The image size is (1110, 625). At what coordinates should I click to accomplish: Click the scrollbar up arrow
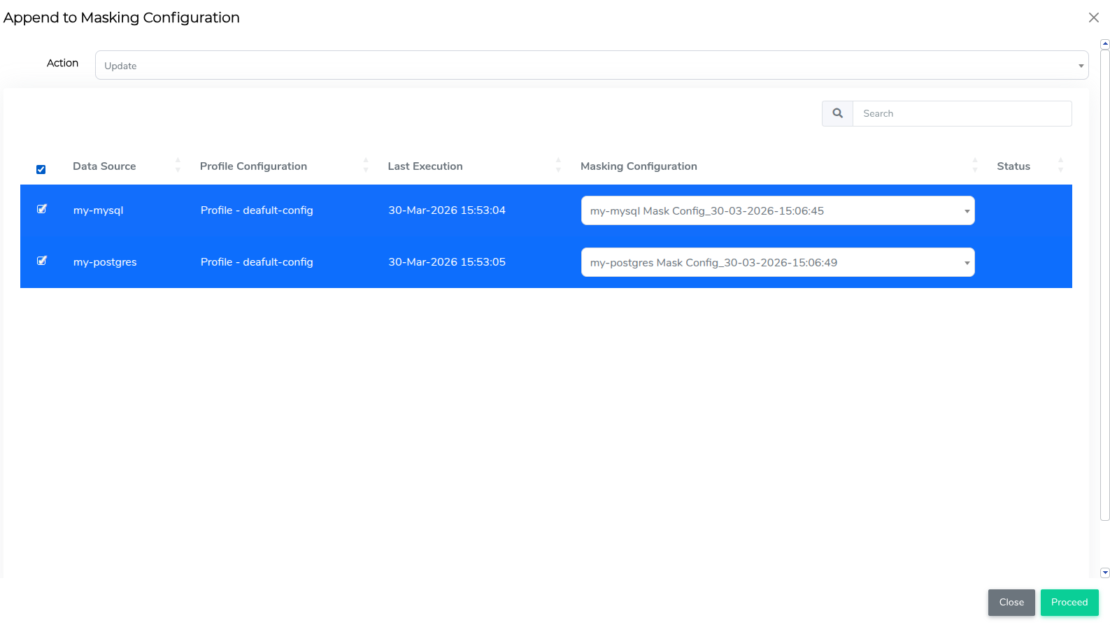[x=1105, y=44]
